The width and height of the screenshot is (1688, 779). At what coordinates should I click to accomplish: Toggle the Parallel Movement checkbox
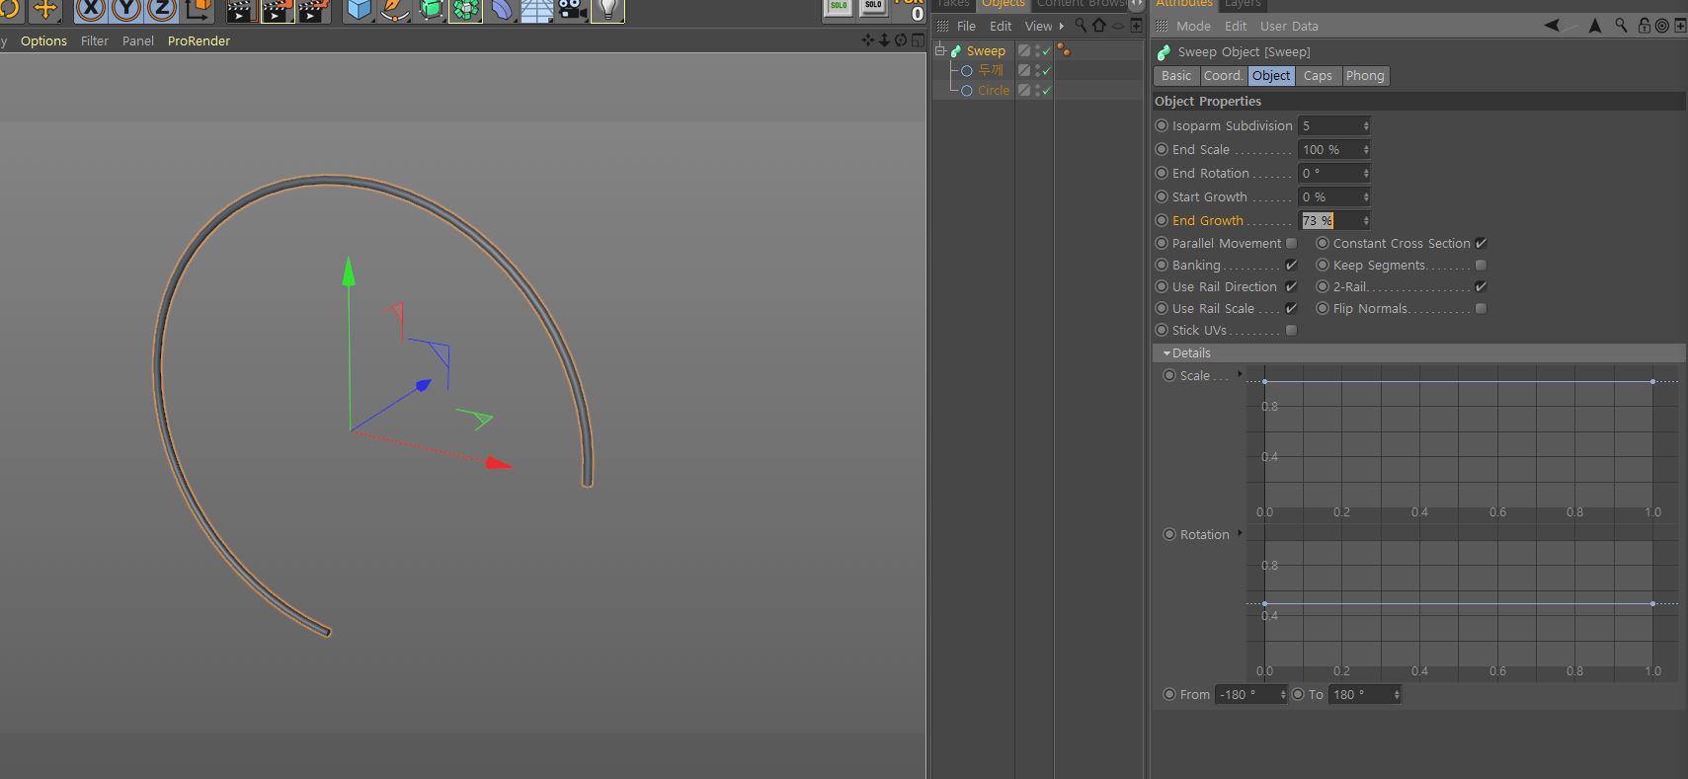(x=1291, y=243)
